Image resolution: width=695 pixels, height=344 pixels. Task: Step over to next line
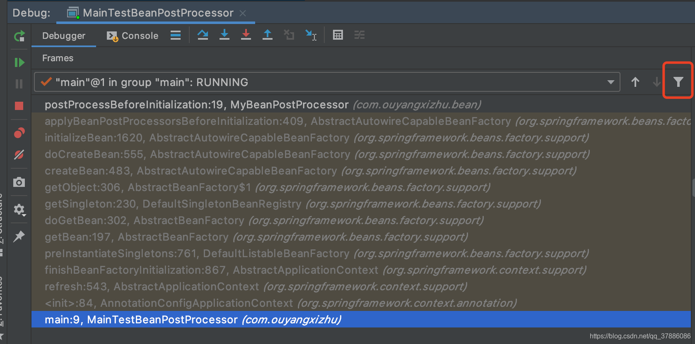(203, 35)
